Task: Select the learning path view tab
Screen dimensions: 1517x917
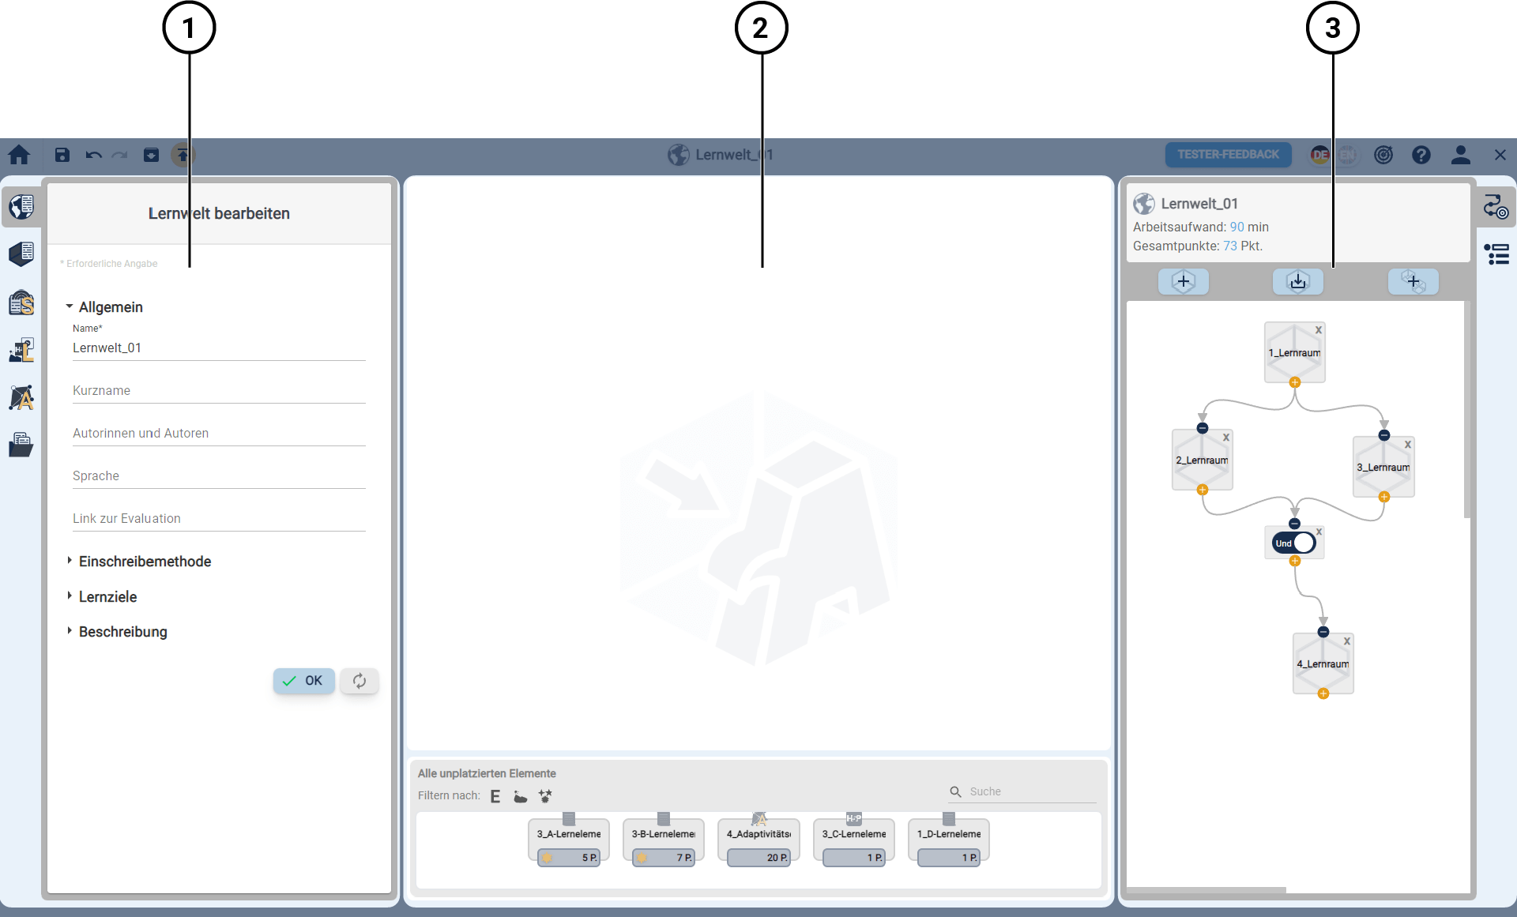Action: (x=1496, y=208)
